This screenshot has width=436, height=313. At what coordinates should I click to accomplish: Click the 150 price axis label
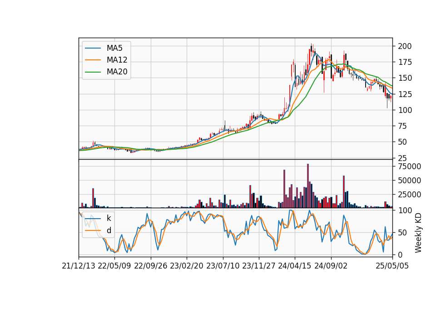point(405,78)
